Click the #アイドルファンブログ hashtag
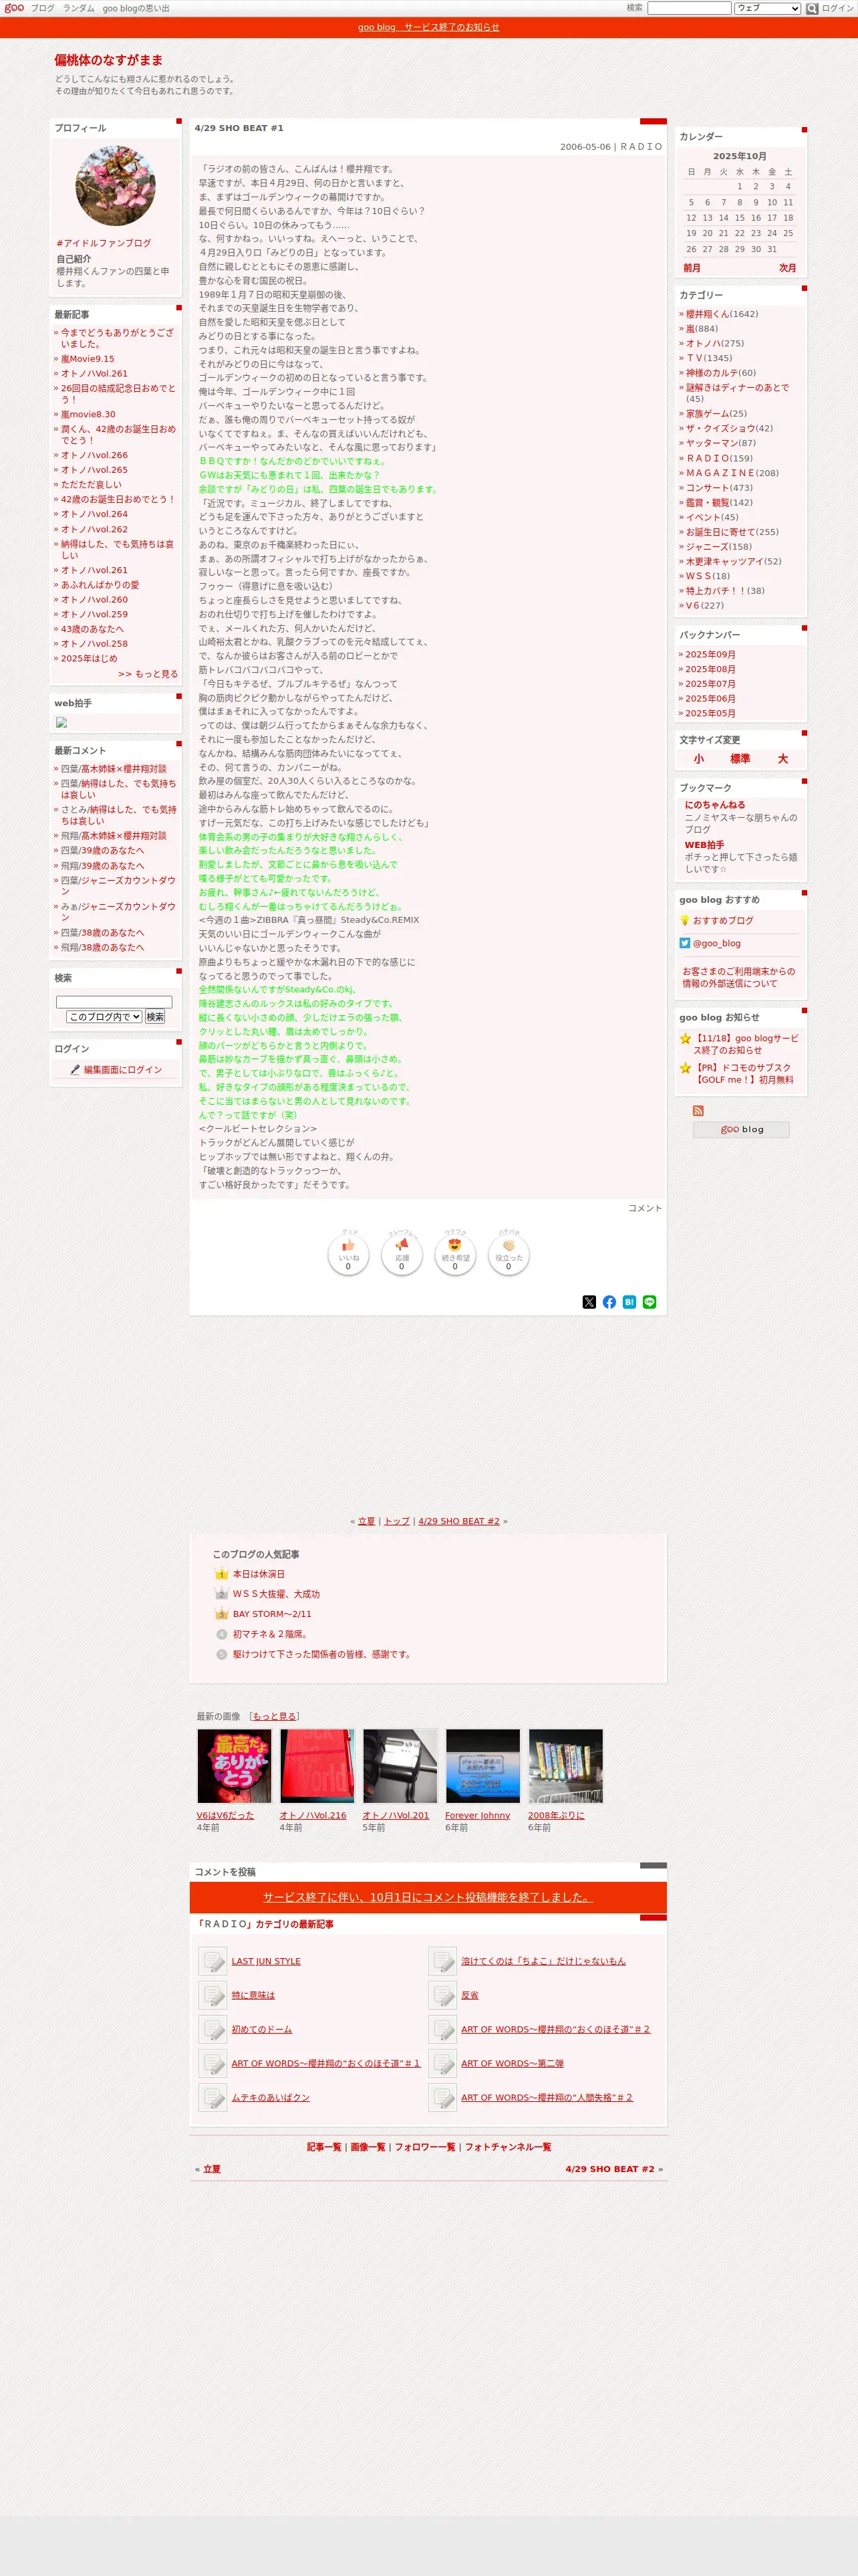Image resolution: width=858 pixels, height=2576 pixels. pos(104,243)
